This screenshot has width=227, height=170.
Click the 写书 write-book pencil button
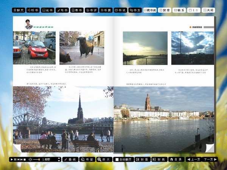pos(62,10)
